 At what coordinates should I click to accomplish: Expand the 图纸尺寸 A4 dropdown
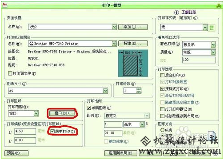pos(105,91)
